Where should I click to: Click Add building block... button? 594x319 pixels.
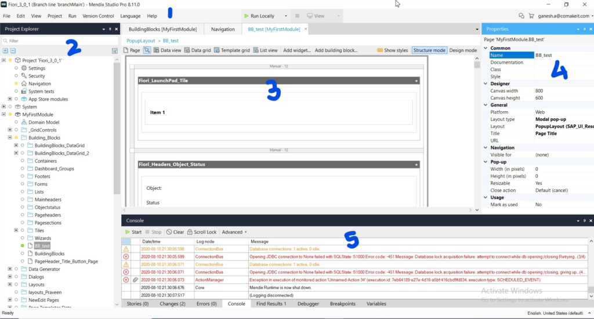click(336, 50)
